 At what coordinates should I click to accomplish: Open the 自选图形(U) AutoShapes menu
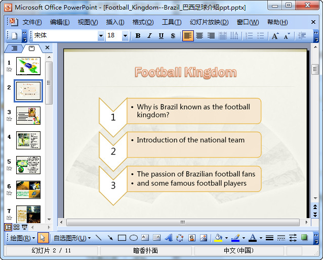(72, 238)
